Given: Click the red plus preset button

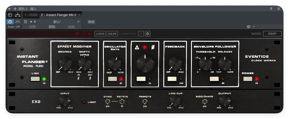Looking at the screenshot, I should 90,34.
